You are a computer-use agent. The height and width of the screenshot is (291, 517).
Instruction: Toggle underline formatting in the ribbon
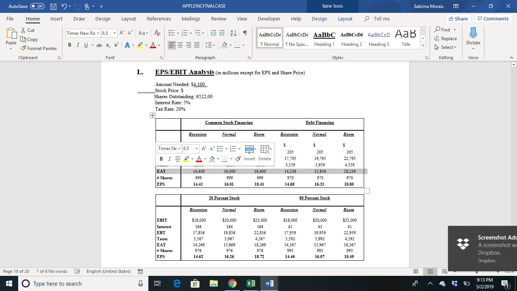pos(86,45)
